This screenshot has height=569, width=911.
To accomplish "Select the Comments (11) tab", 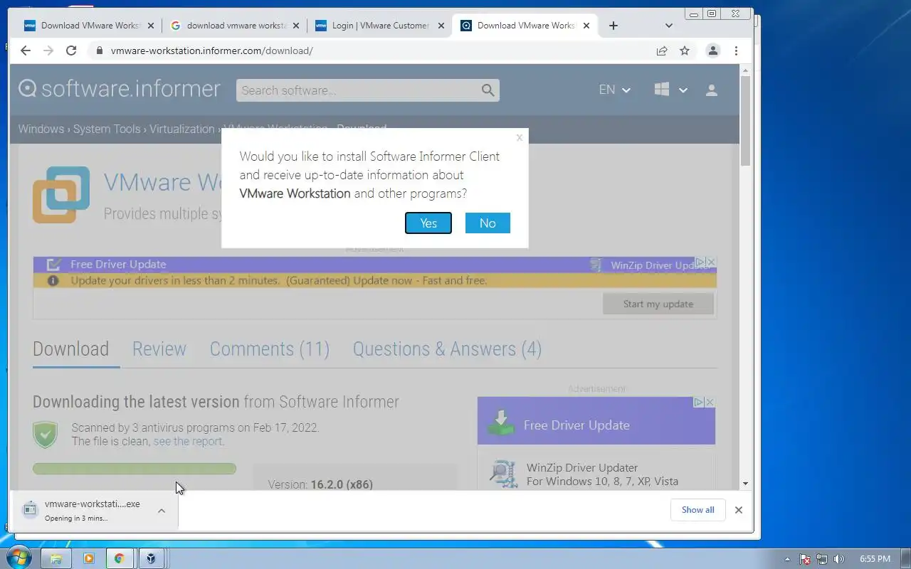I will pos(270,349).
